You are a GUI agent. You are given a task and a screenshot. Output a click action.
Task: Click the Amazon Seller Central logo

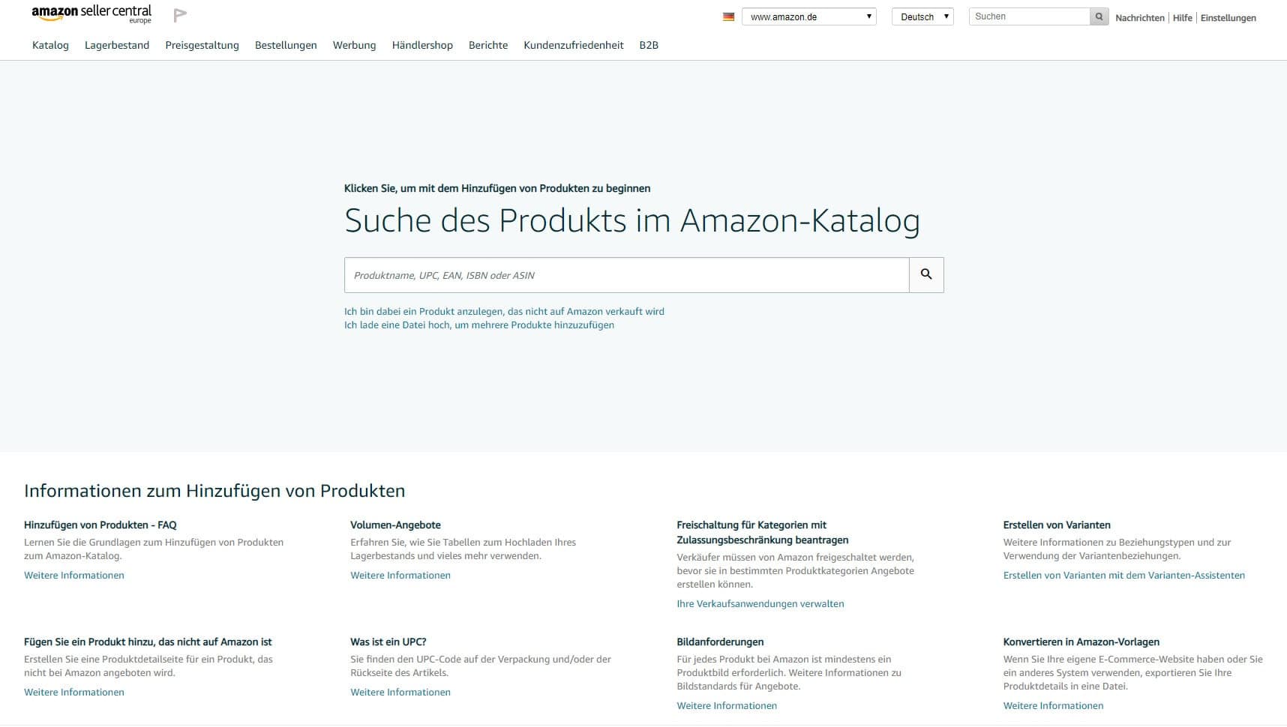coord(91,13)
